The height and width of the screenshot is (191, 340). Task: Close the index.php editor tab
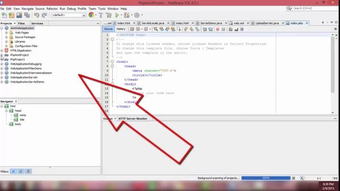pos(307,23)
